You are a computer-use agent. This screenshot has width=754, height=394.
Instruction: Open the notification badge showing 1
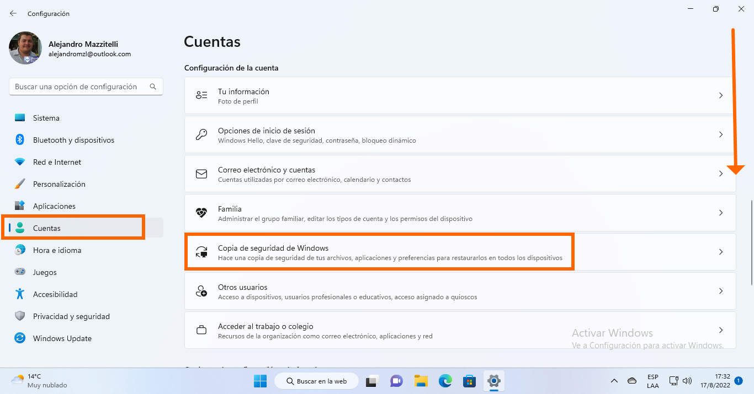[x=739, y=381]
